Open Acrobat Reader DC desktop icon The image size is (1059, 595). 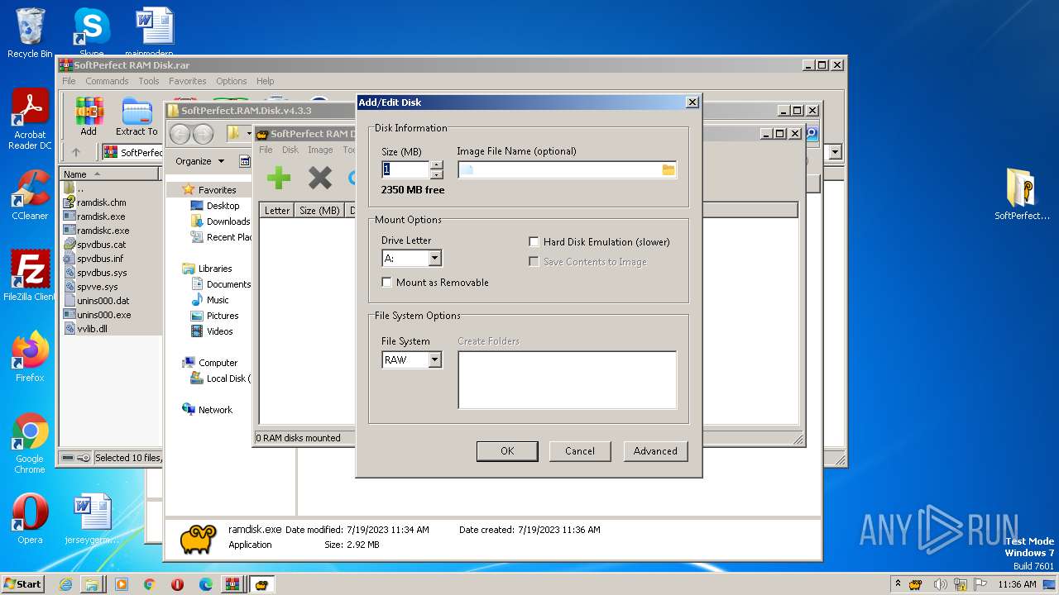[30, 119]
